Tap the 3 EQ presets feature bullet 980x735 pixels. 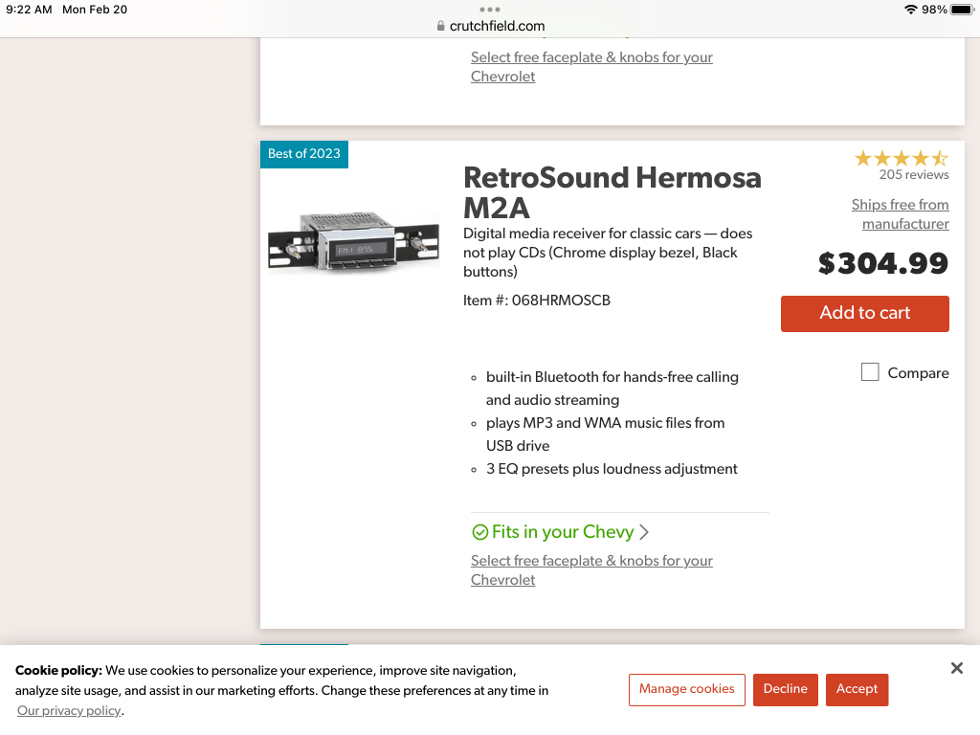[612, 469]
